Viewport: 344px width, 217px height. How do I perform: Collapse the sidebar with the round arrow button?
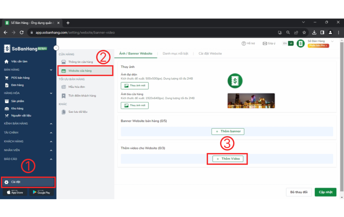tap(56, 48)
